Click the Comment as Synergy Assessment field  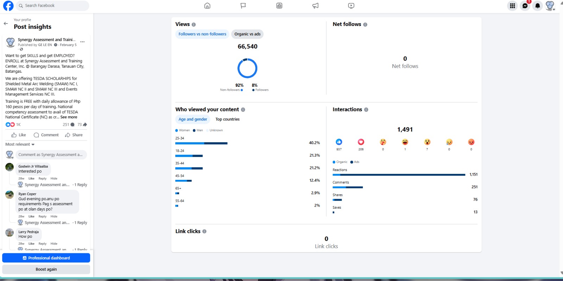(x=51, y=155)
